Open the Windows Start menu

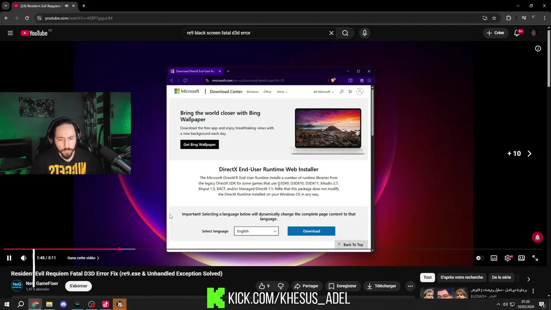7,304
